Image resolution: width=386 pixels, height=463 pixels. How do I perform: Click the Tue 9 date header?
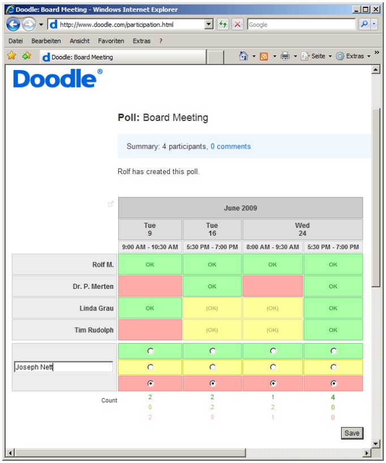pos(150,230)
